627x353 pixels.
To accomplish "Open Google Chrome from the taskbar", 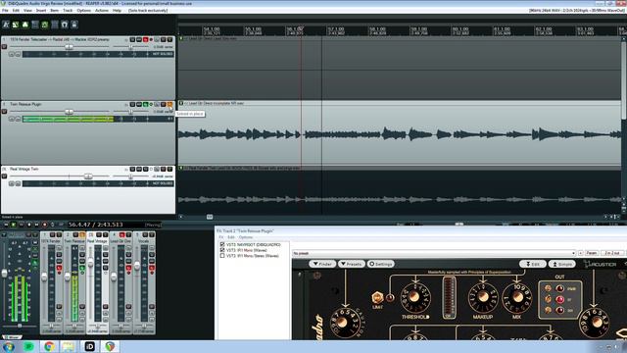I will [49, 346].
